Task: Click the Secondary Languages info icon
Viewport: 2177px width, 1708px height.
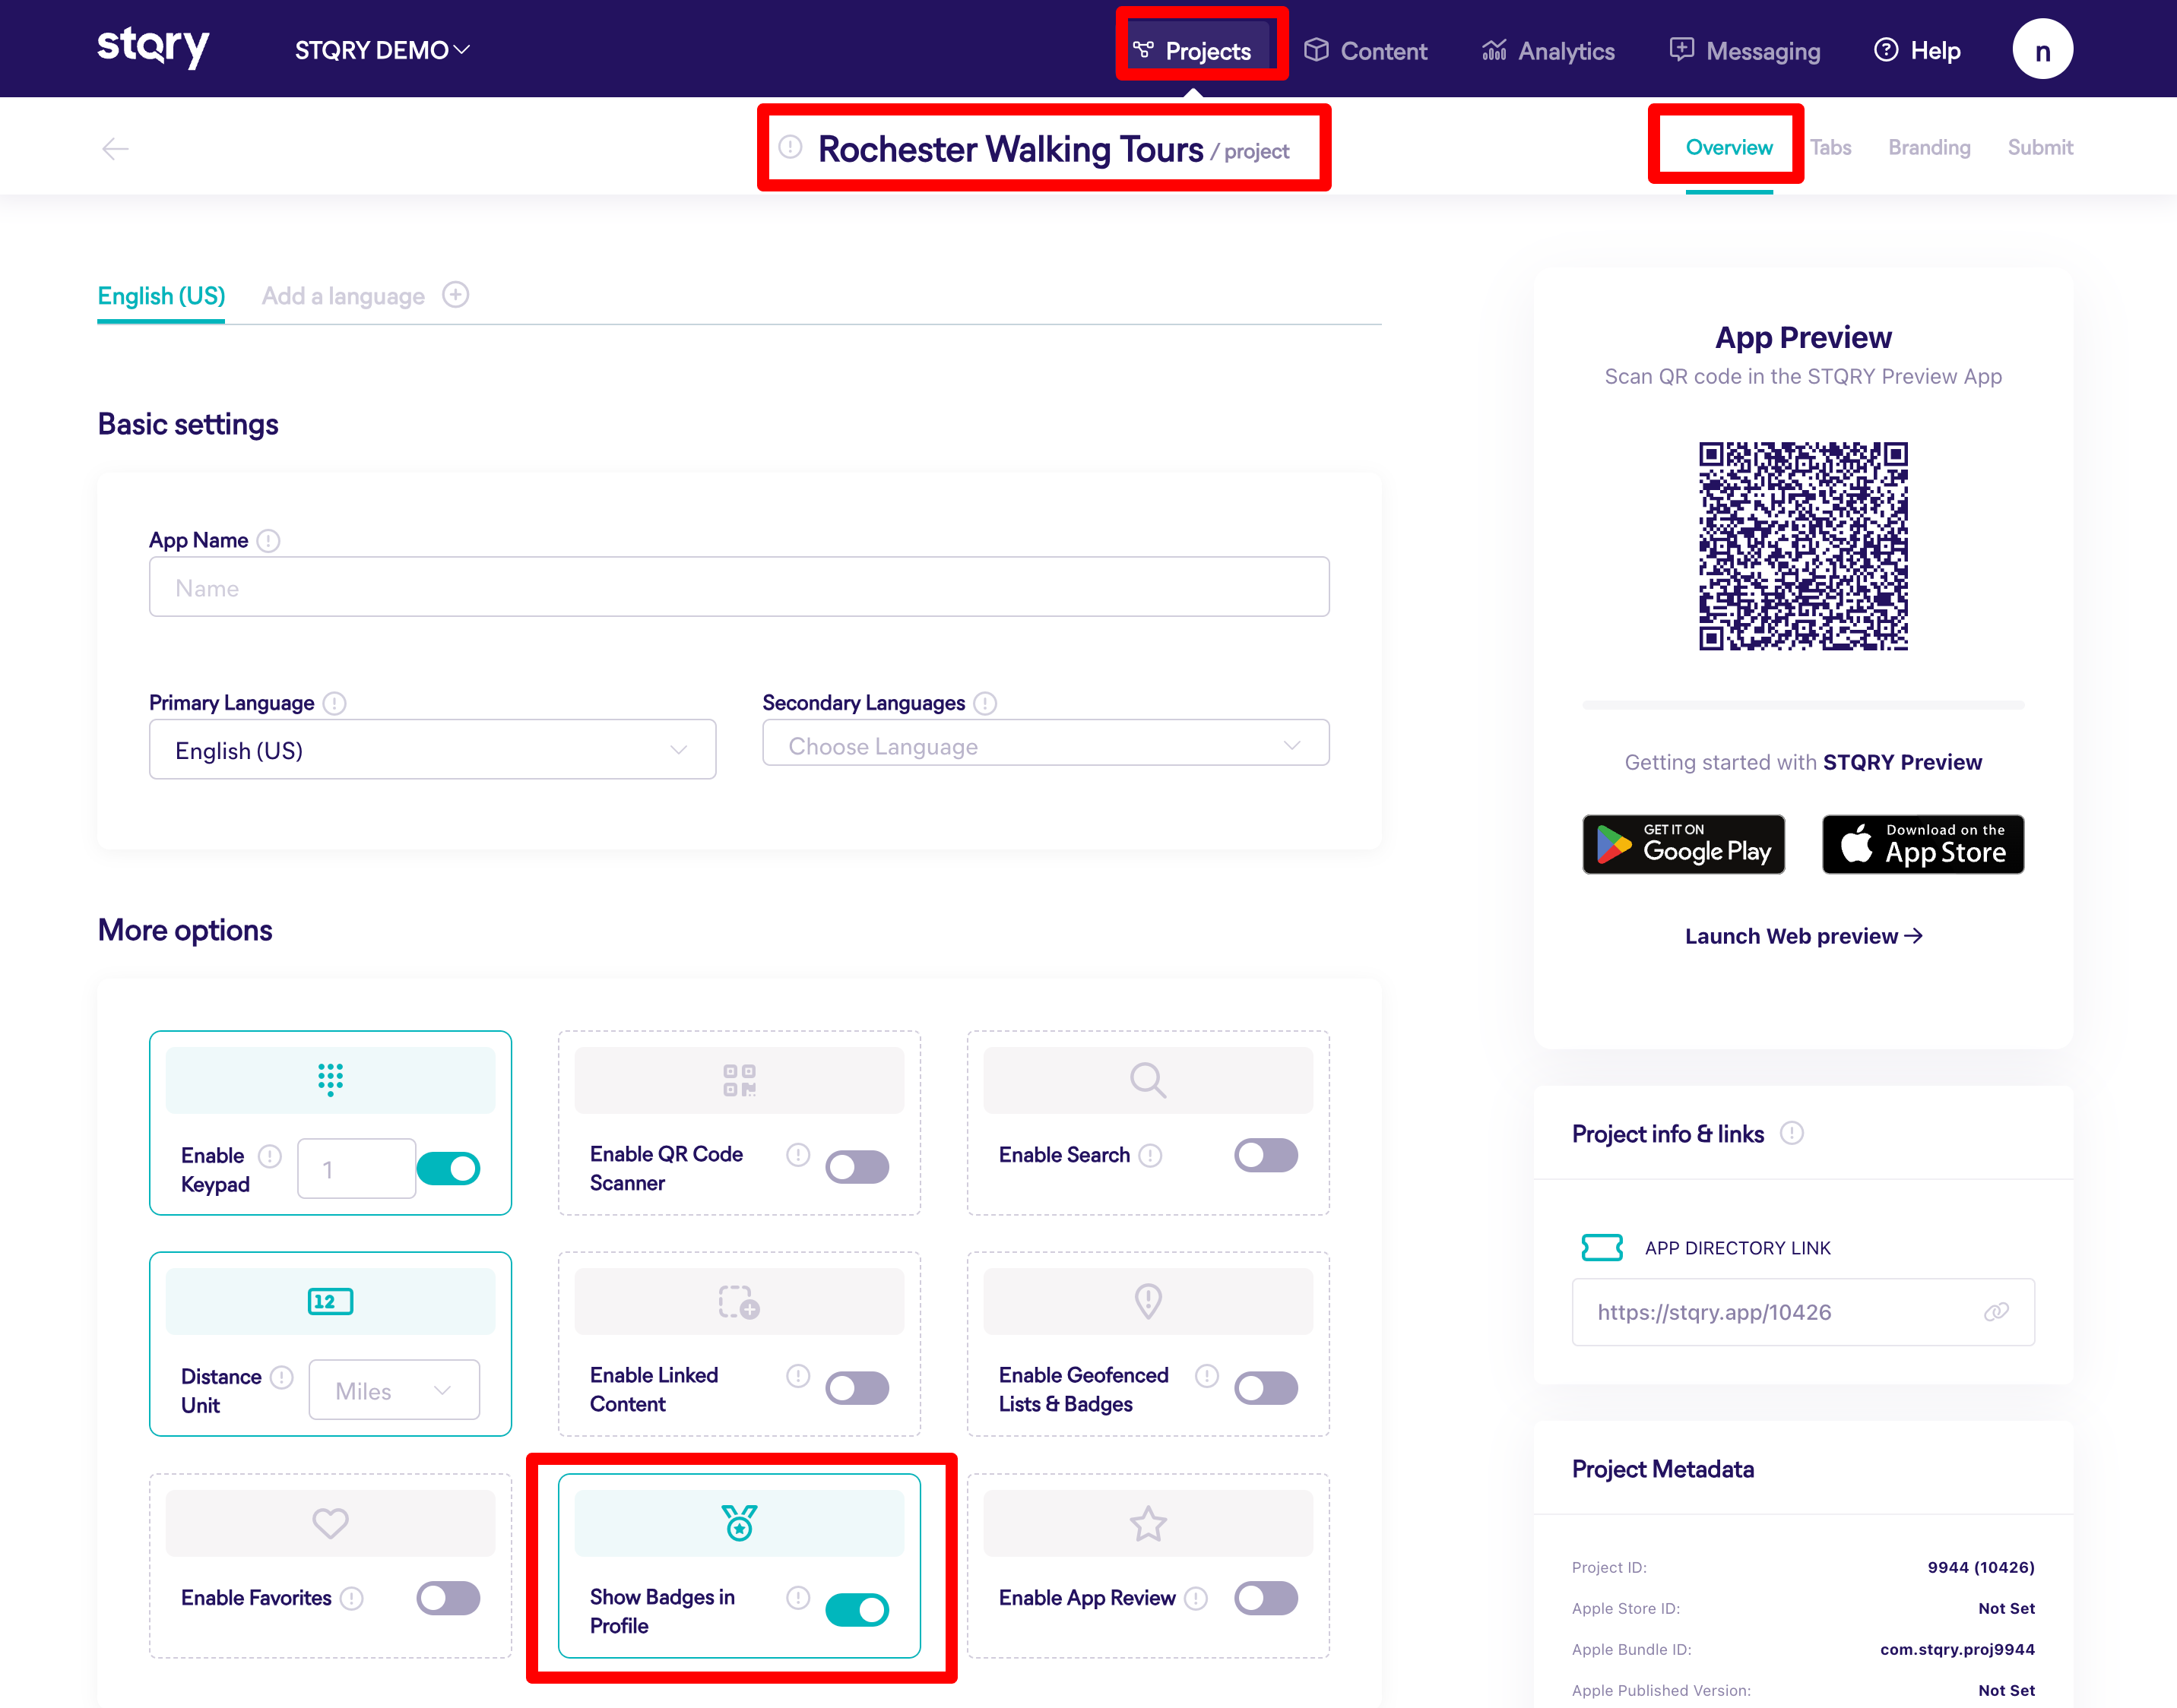Action: click(985, 703)
